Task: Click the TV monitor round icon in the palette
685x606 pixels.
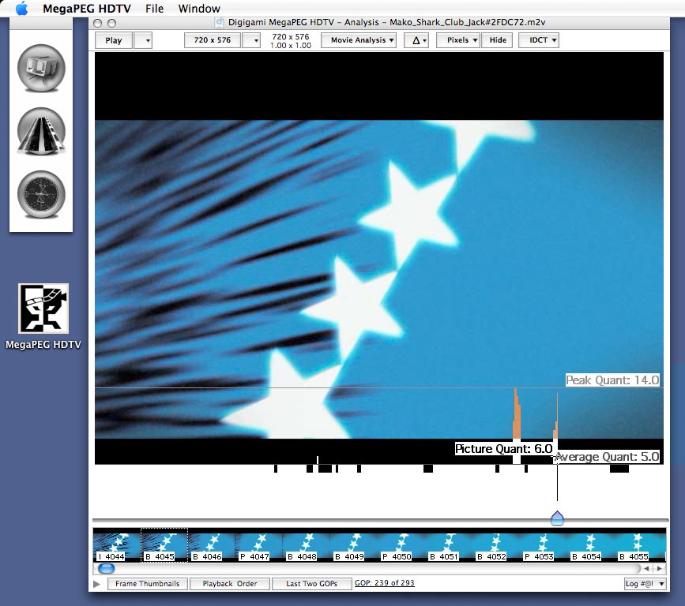Action: 41,68
